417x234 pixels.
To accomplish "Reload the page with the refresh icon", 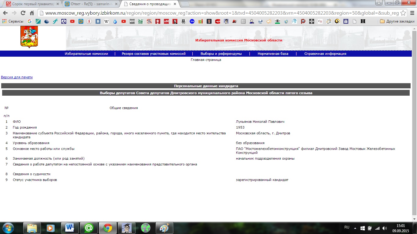I will coord(23,13).
